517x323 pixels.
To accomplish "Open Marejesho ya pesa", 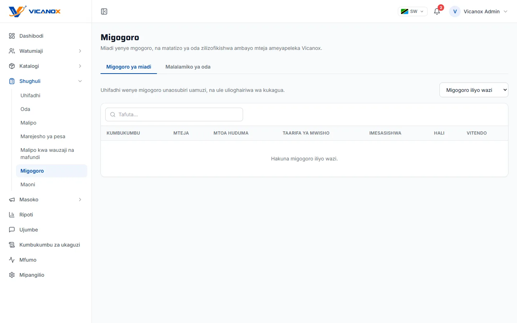I will pyautogui.click(x=52, y=136).
